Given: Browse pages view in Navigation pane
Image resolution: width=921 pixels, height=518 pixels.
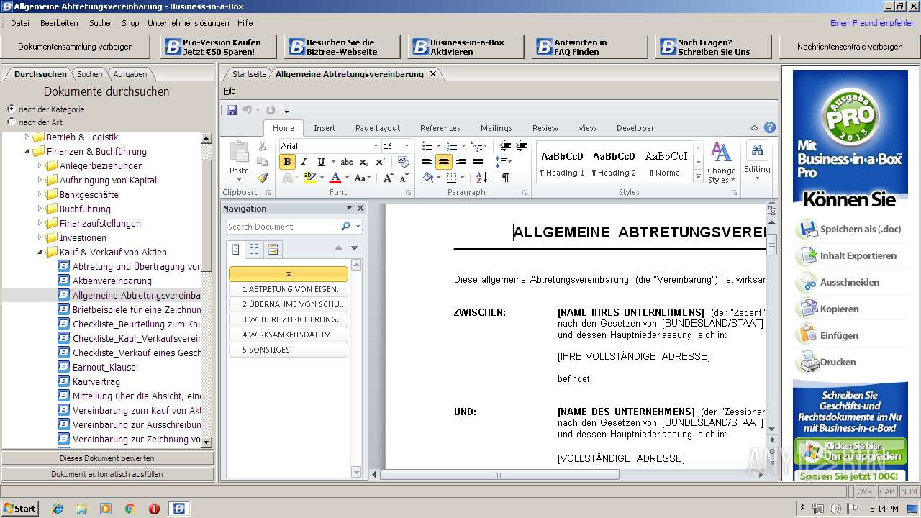Looking at the screenshot, I should (x=254, y=249).
